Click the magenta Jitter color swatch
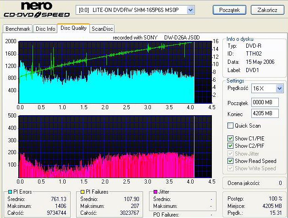288x218 pixels. click(155, 192)
